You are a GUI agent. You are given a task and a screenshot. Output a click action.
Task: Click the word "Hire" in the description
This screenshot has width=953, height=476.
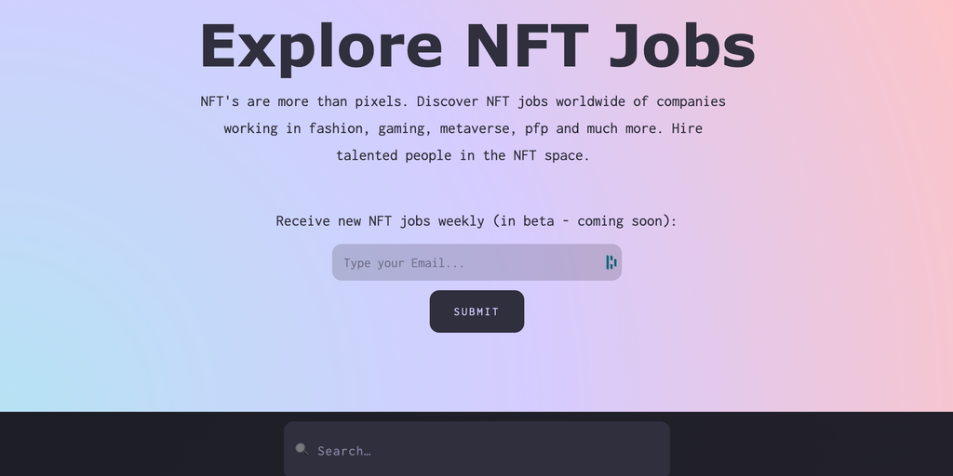[x=687, y=128]
